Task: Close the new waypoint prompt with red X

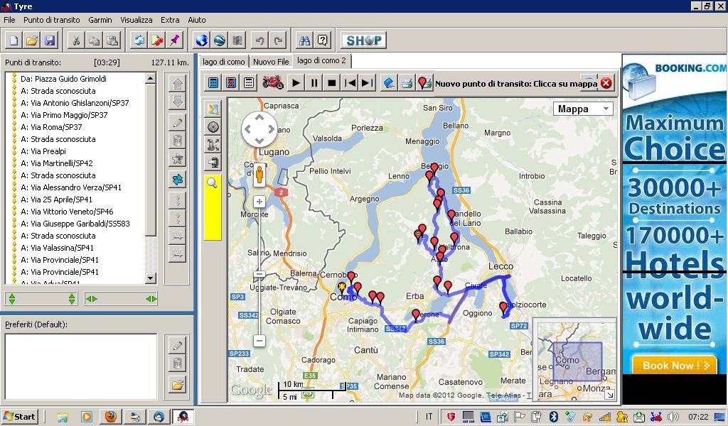Action: coord(606,83)
